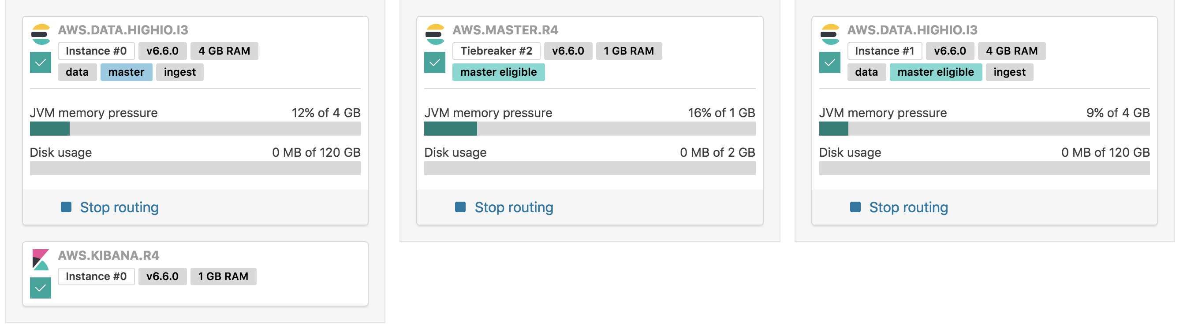
Task: Click the Instance #0 label dropdown on the data node
Action: tap(96, 51)
